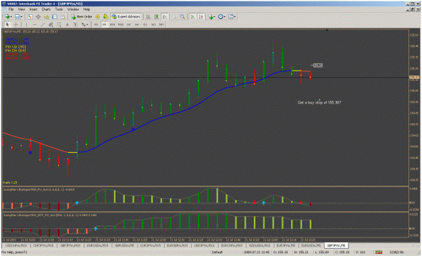422x256 pixels.
Task: Switch timeframe to M15
Action: pyautogui.click(x=113, y=24)
